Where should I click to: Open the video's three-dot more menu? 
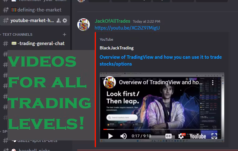213,83
